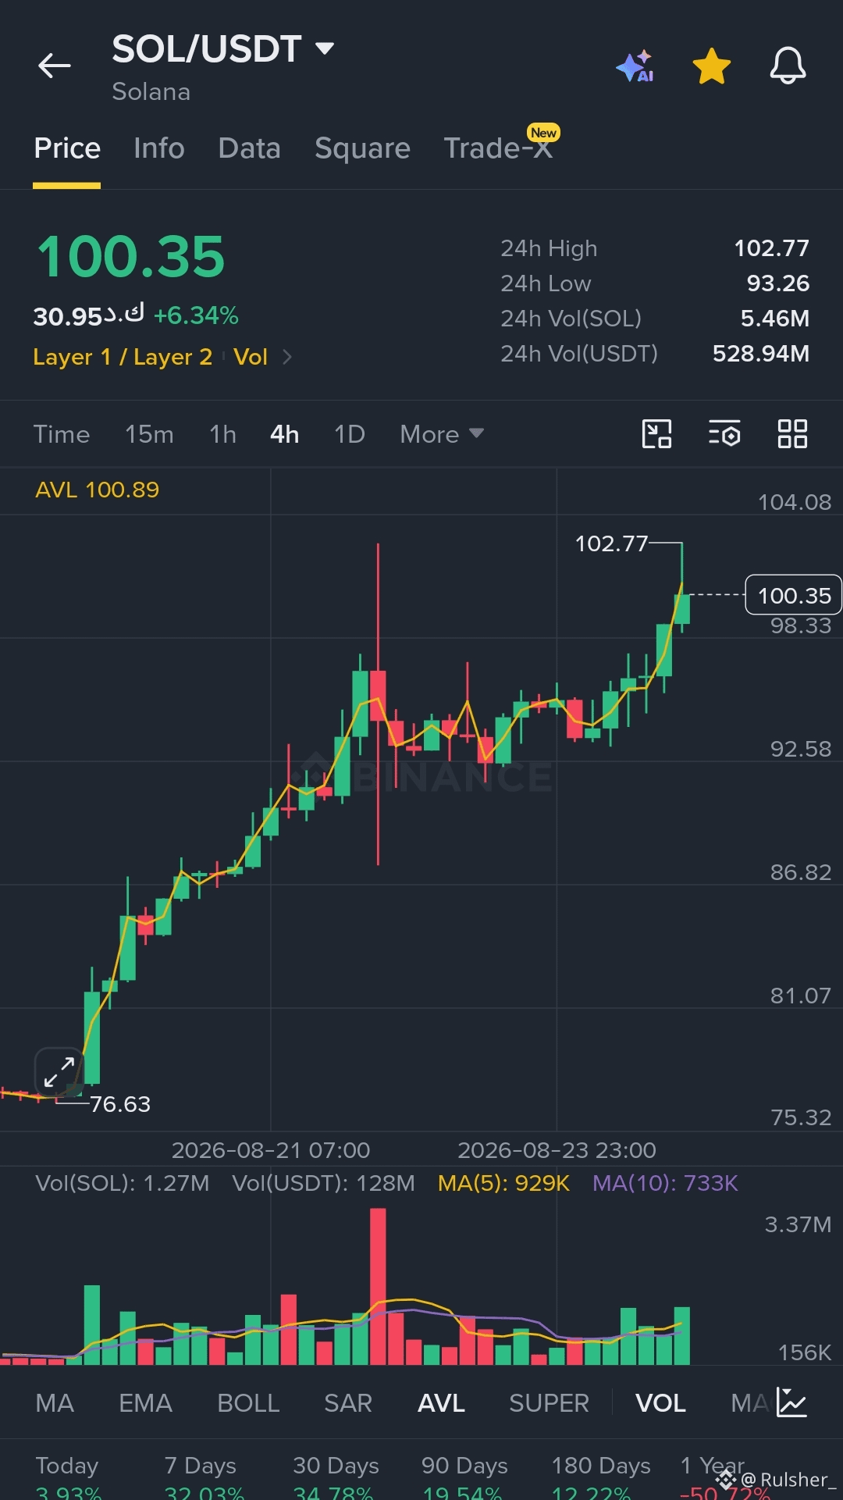
Task: Open price alert bell icon
Action: (788, 66)
